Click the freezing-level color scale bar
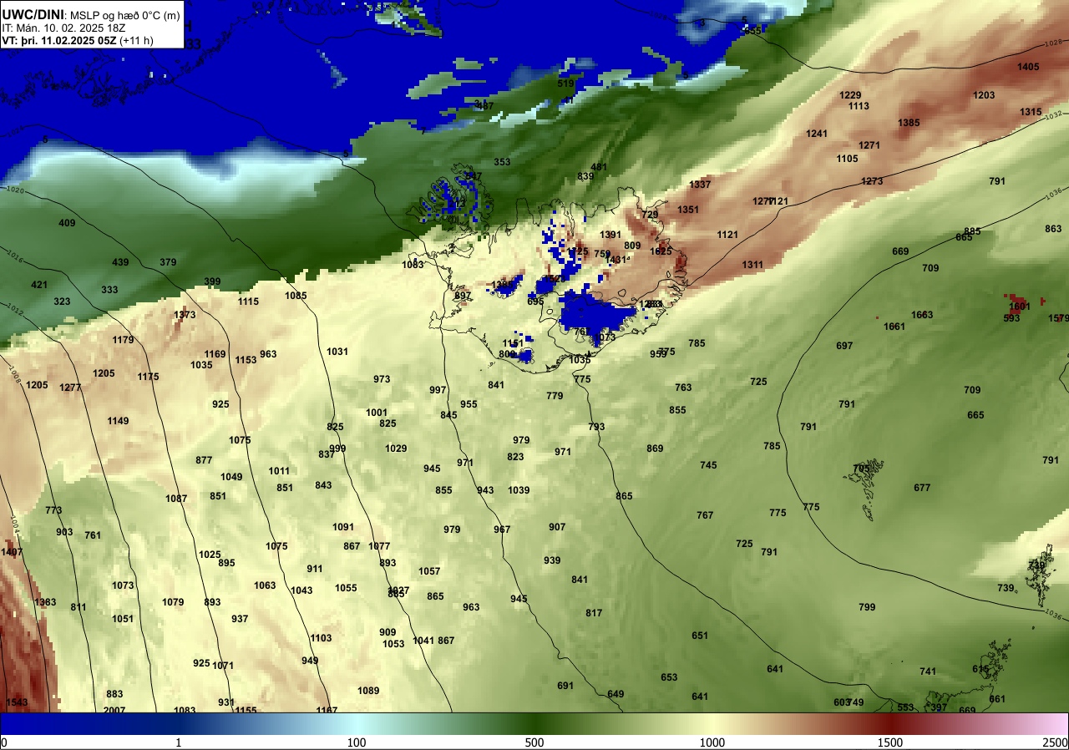1069x750 pixels. pyautogui.click(x=534, y=723)
